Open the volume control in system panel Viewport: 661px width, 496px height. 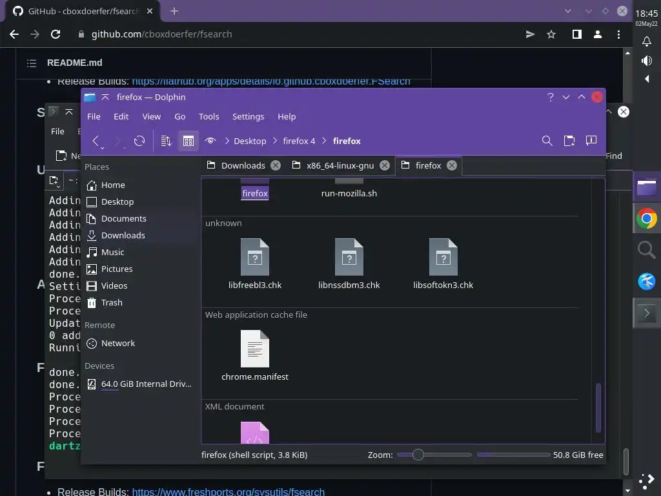pos(646,61)
